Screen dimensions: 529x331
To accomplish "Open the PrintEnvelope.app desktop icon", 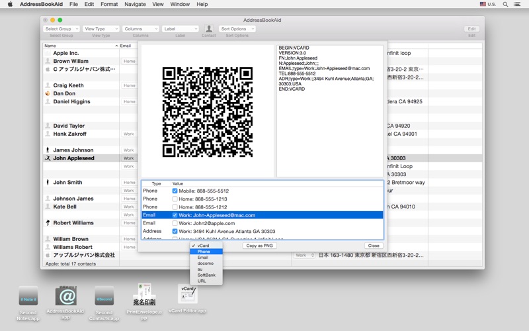I will pos(143,293).
